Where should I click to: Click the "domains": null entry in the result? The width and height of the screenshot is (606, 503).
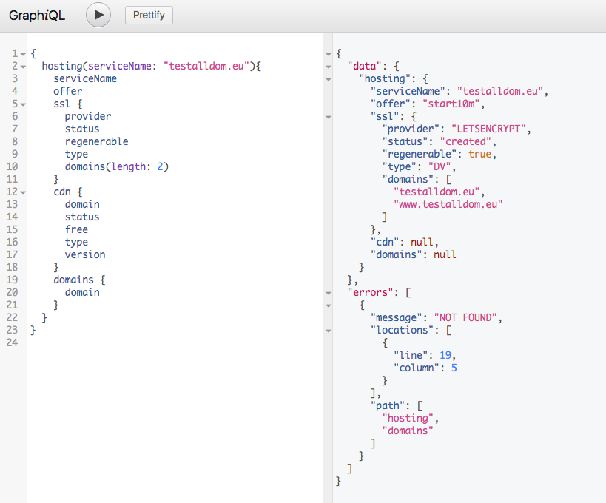click(413, 254)
